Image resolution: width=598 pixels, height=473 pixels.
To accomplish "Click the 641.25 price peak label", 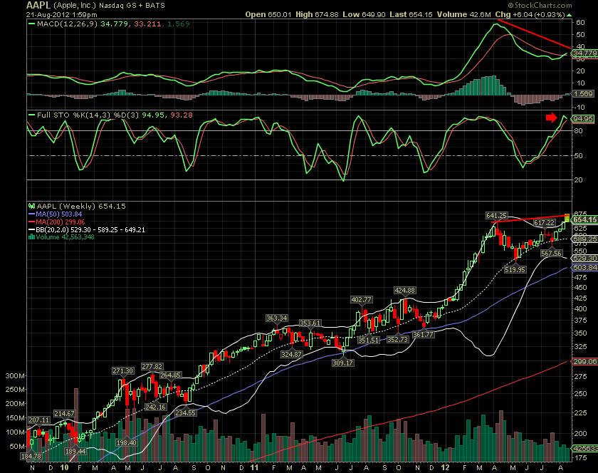I will (496, 216).
